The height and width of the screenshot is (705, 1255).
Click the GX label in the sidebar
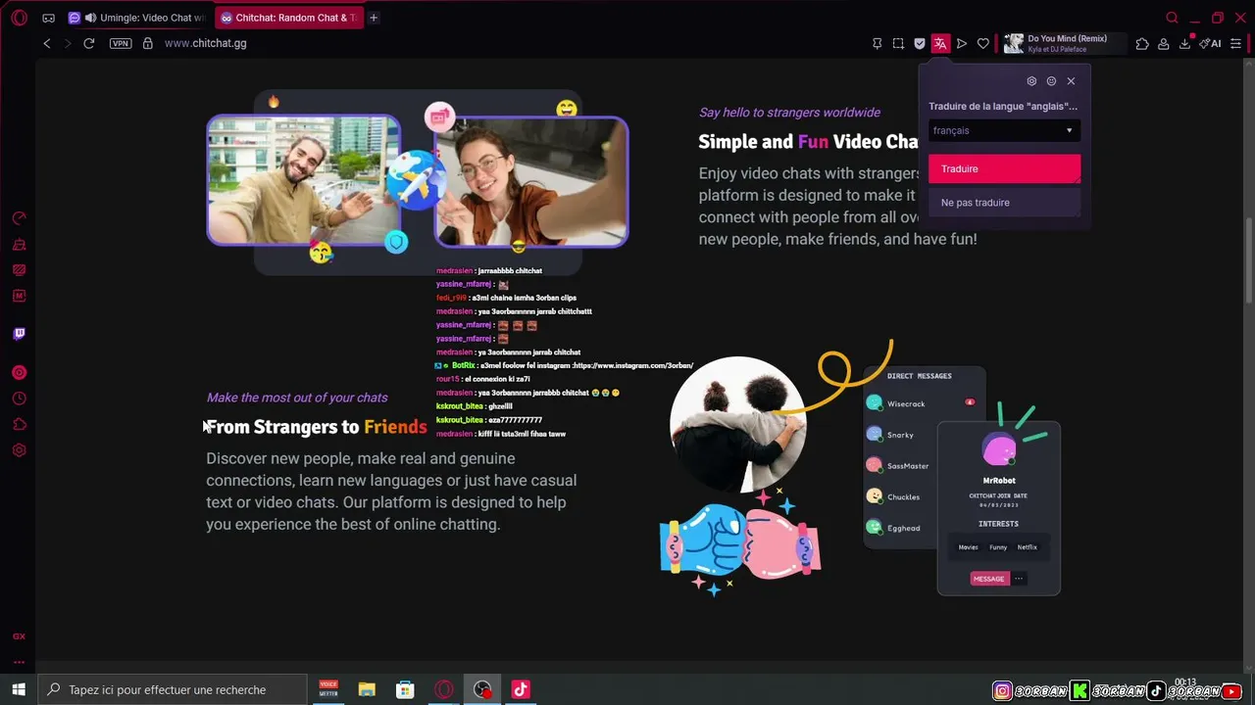[x=19, y=636]
